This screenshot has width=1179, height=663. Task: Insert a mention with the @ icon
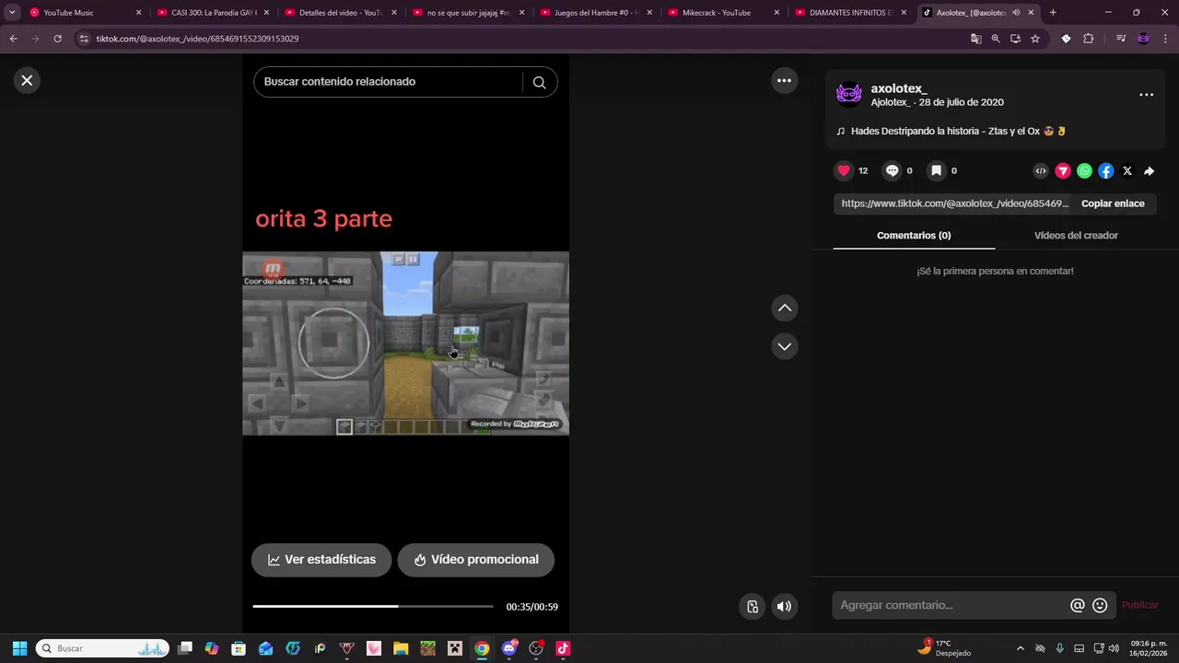pyautogui.click(x=1078, y=605)
